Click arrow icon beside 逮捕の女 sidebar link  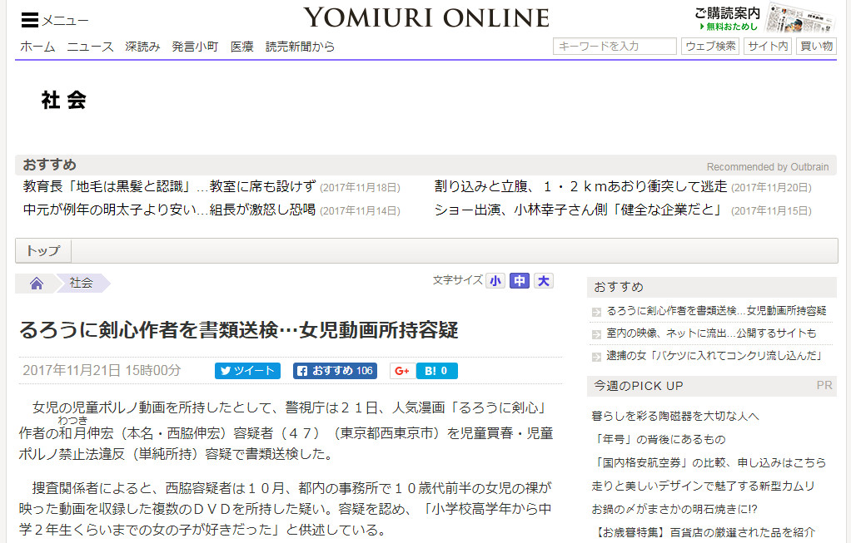(x=596, y=357)
